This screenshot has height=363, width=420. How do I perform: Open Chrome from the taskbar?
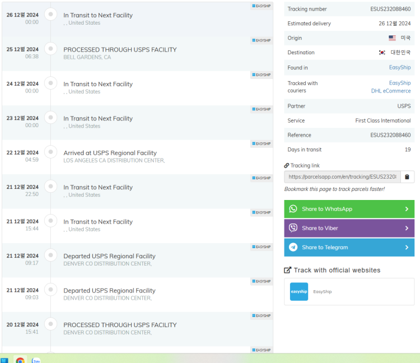(x=20, y=360)
